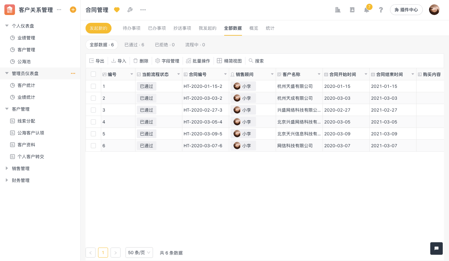Check the row checkbox for contract HT-2020-01-15-2
The image size is (449, 261).
pyautogui.click(x=93, y=86)
